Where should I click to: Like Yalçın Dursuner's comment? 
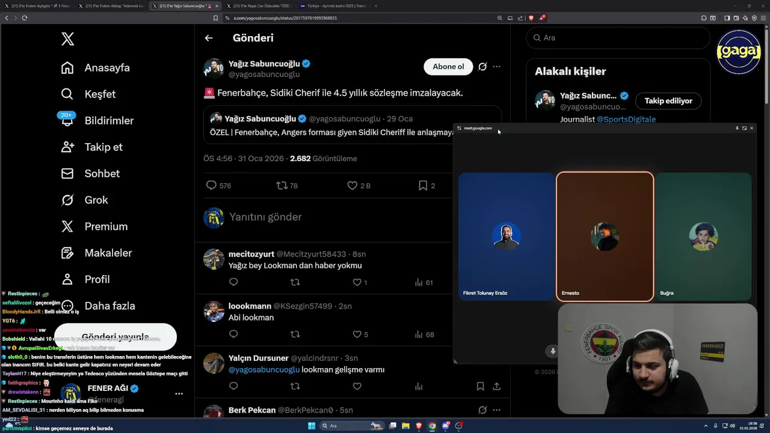click(357, 386)
